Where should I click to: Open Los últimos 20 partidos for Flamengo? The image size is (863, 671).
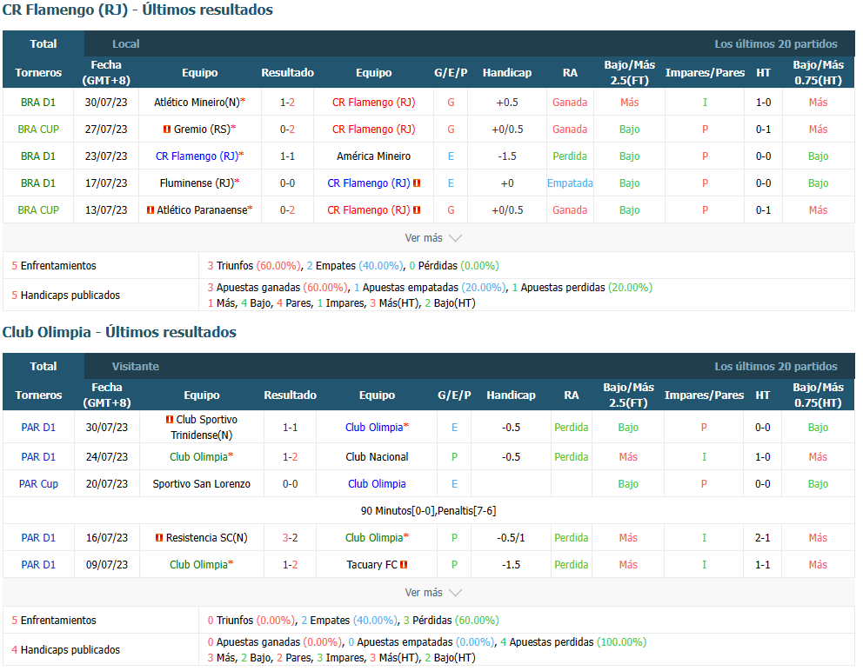pyautogui.click(x=775, y=44)
